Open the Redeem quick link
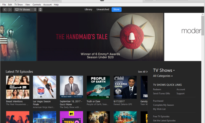This screenshot has width=205, height=123. (x=157, y=89)
